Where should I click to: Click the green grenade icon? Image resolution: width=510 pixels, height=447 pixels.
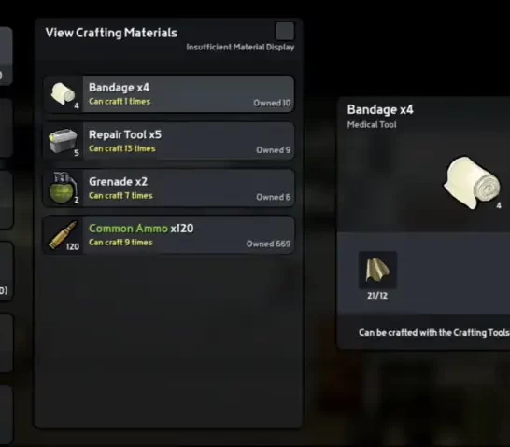click(x=63, y=188)
